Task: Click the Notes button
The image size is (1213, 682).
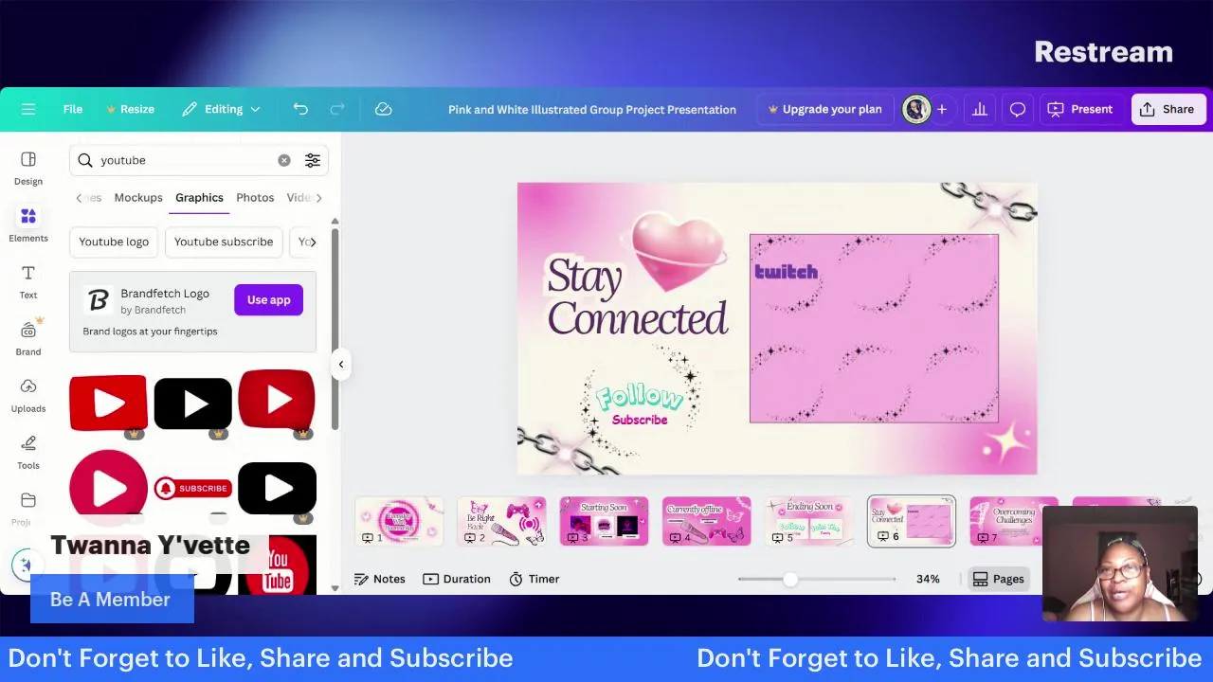Action: pyautogui.click(x=380, y=579)
